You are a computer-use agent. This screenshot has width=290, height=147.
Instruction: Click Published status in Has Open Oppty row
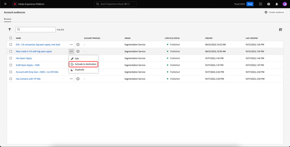click(175, 58)
